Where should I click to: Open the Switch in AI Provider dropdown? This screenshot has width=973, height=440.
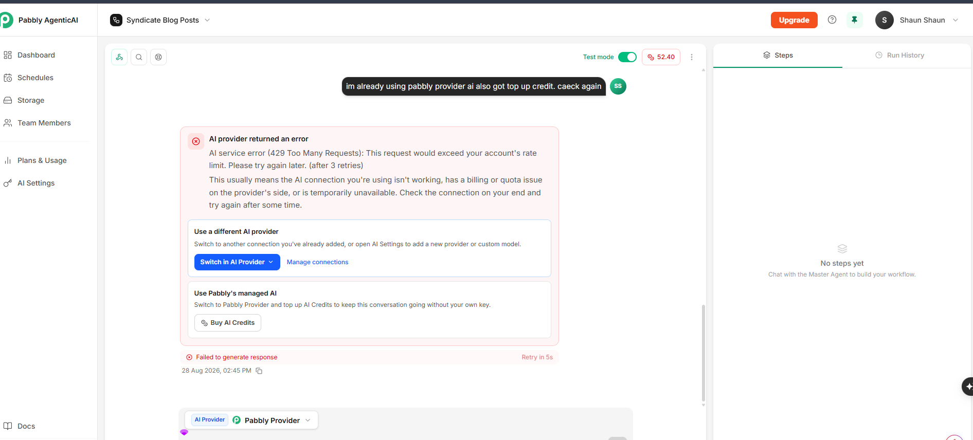point(237,262)
